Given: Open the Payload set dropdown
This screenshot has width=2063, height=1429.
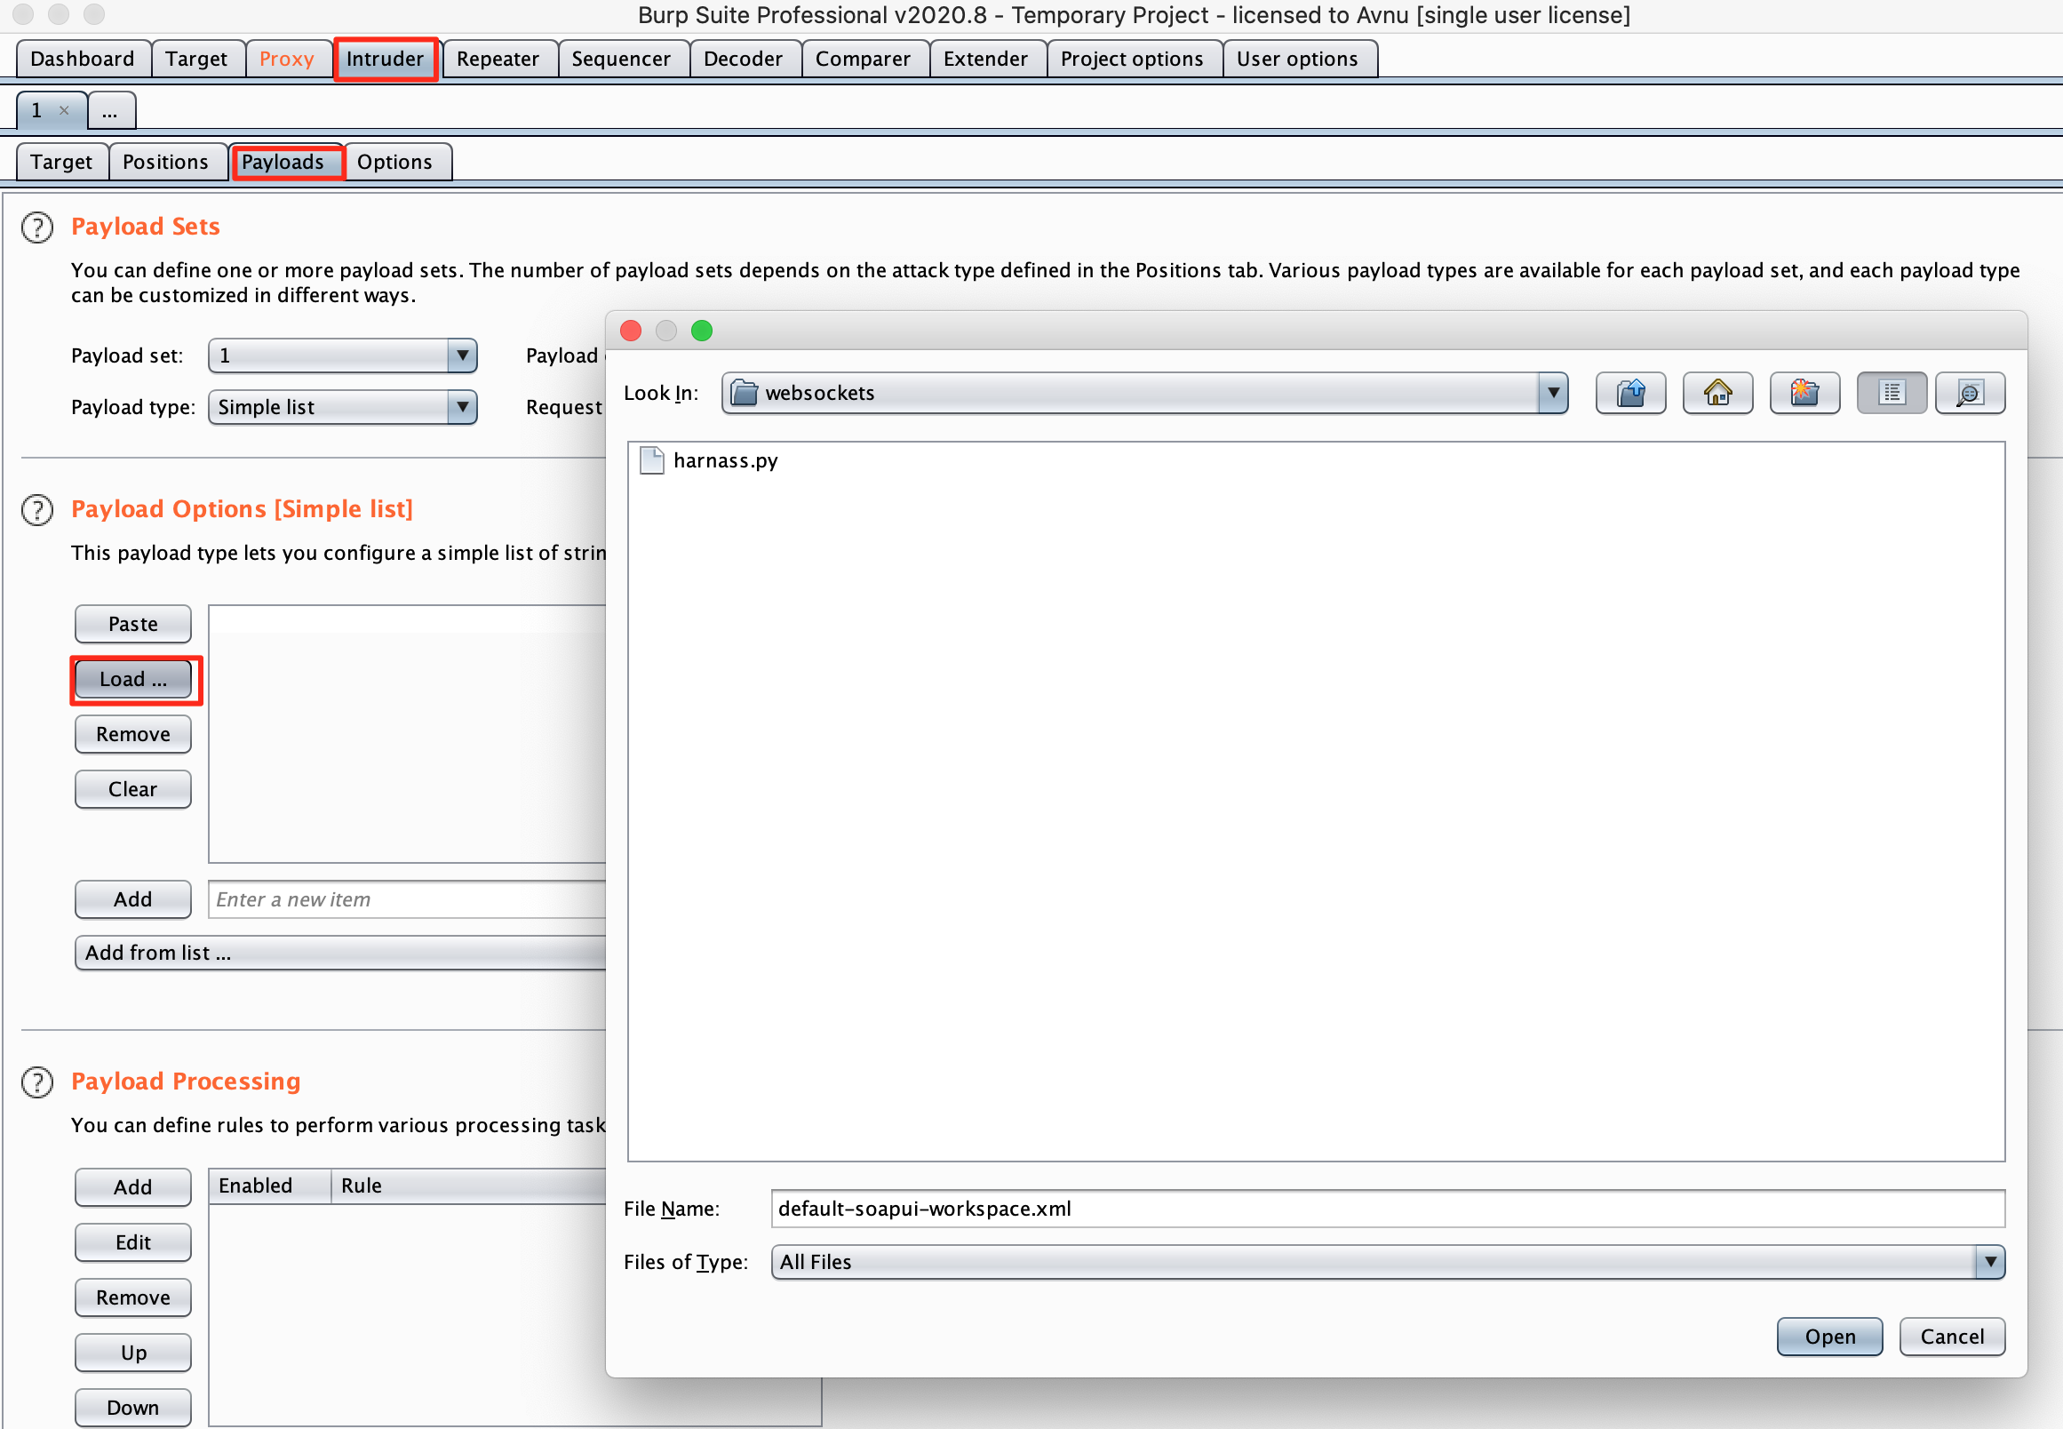Looking at the screenshot, I should (x=462, y=355).
